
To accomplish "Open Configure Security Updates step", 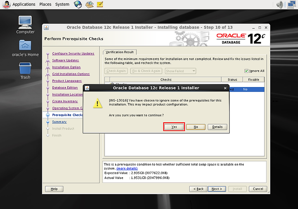I will click(73, 53).
